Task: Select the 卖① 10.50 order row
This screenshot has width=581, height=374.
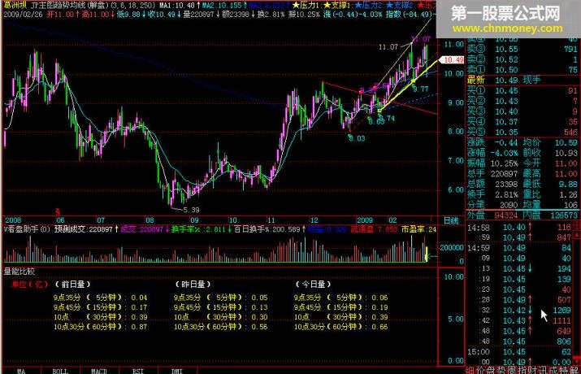Action: (x=522, y=70)
